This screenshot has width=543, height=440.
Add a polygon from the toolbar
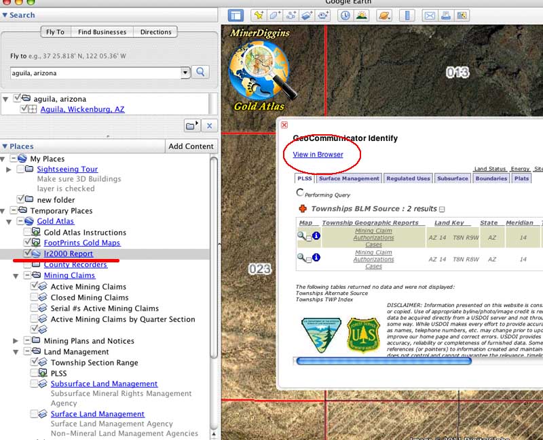pyautogui.click(x=275, y=16)
